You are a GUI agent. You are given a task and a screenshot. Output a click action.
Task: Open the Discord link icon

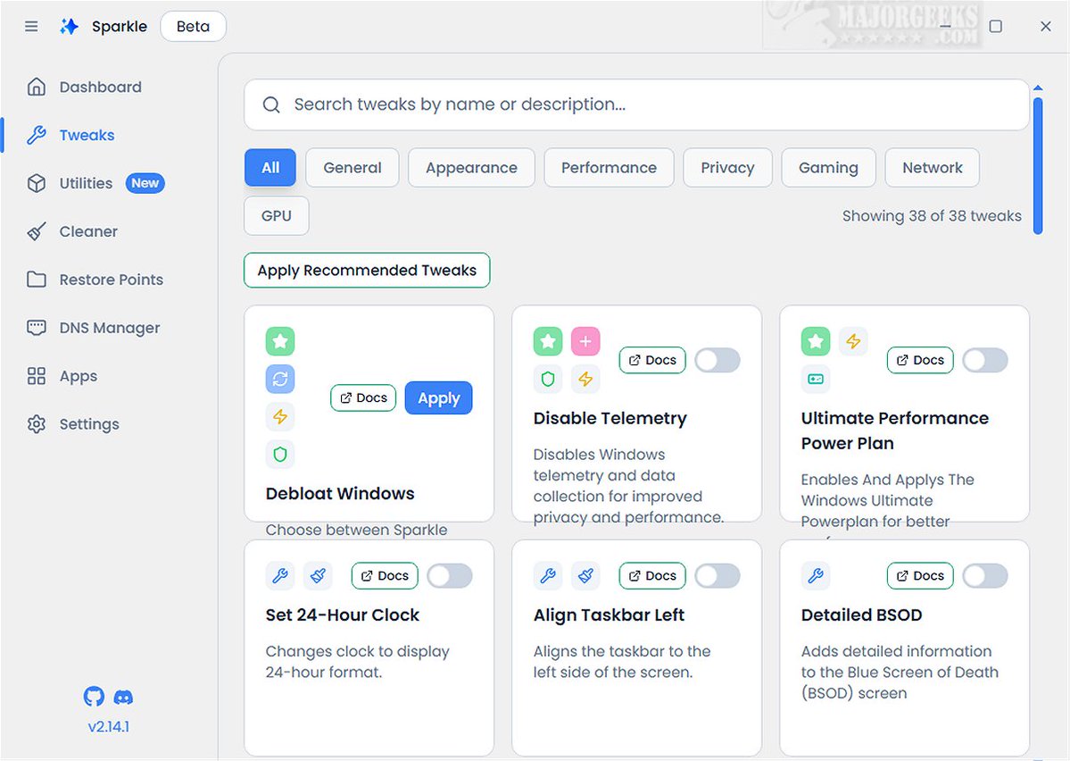[123, 698]
